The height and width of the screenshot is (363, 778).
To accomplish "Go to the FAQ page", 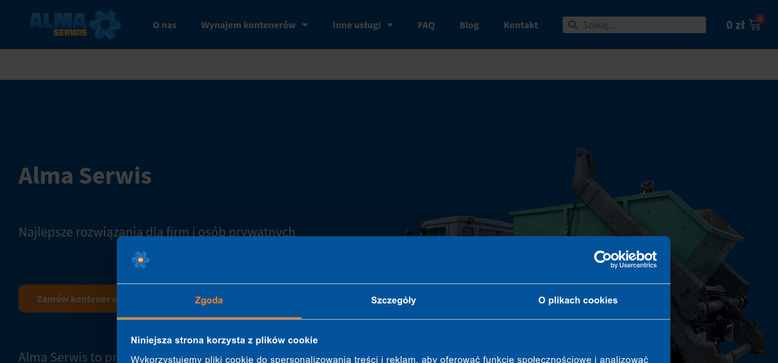I will [426, 25].
